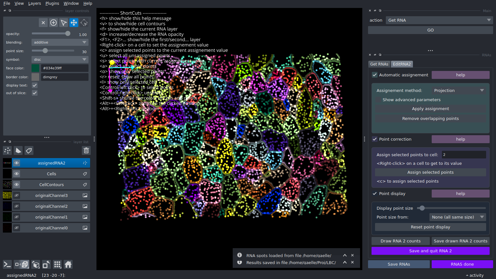The image size is (496, 279).
Task: Click Remove overlapping points button
Action: pos(430,118)
